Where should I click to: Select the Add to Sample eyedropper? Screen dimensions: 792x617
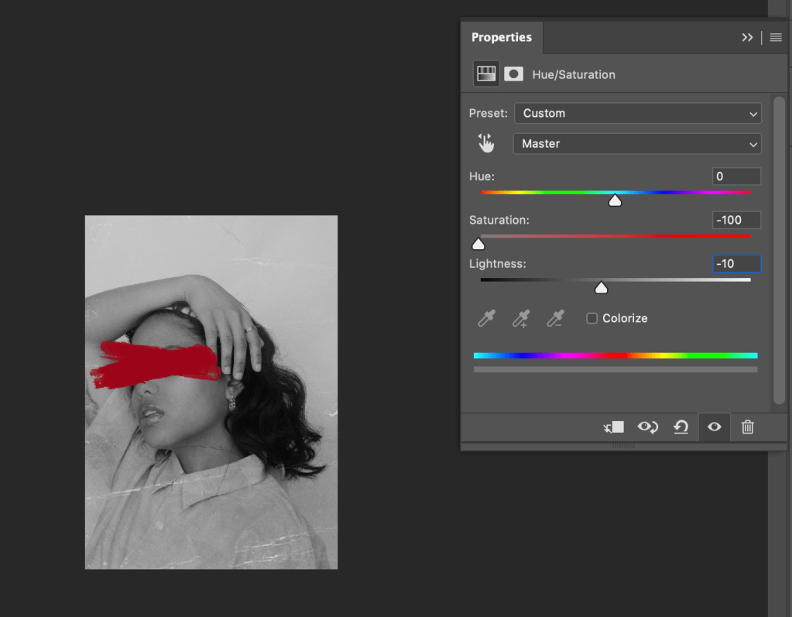coord(521,318)
